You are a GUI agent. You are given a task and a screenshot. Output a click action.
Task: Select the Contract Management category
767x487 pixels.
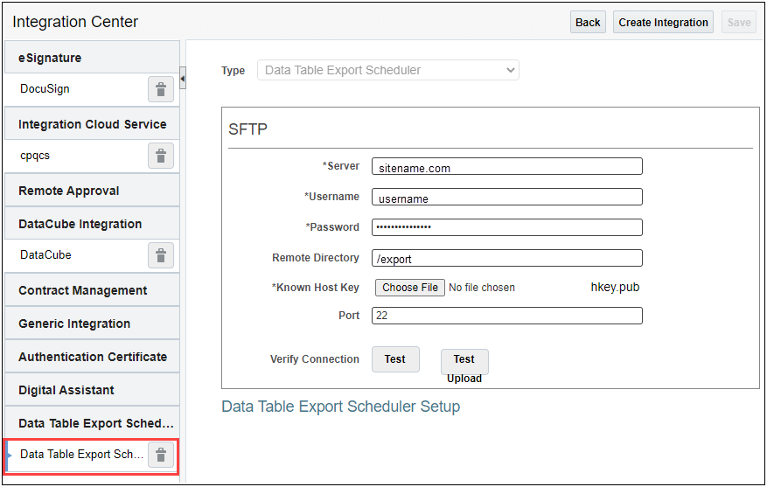pyautogui.click(x=92, y=290)
